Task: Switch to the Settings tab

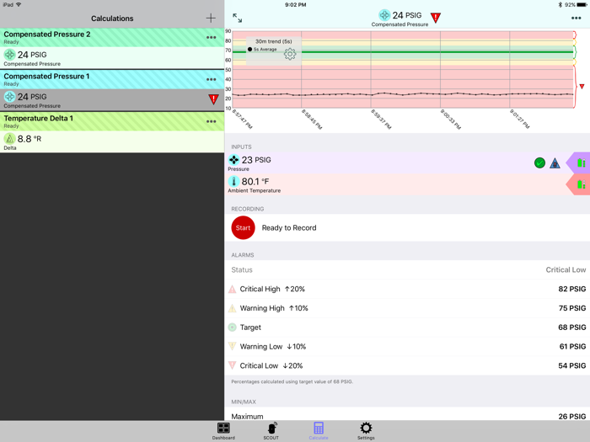Action: click(366, 431)
